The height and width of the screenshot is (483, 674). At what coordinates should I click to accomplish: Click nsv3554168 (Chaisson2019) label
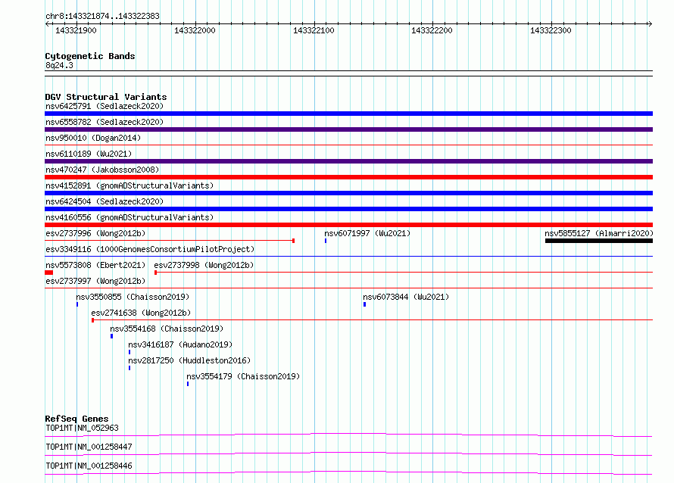click(x=167, y=329)
